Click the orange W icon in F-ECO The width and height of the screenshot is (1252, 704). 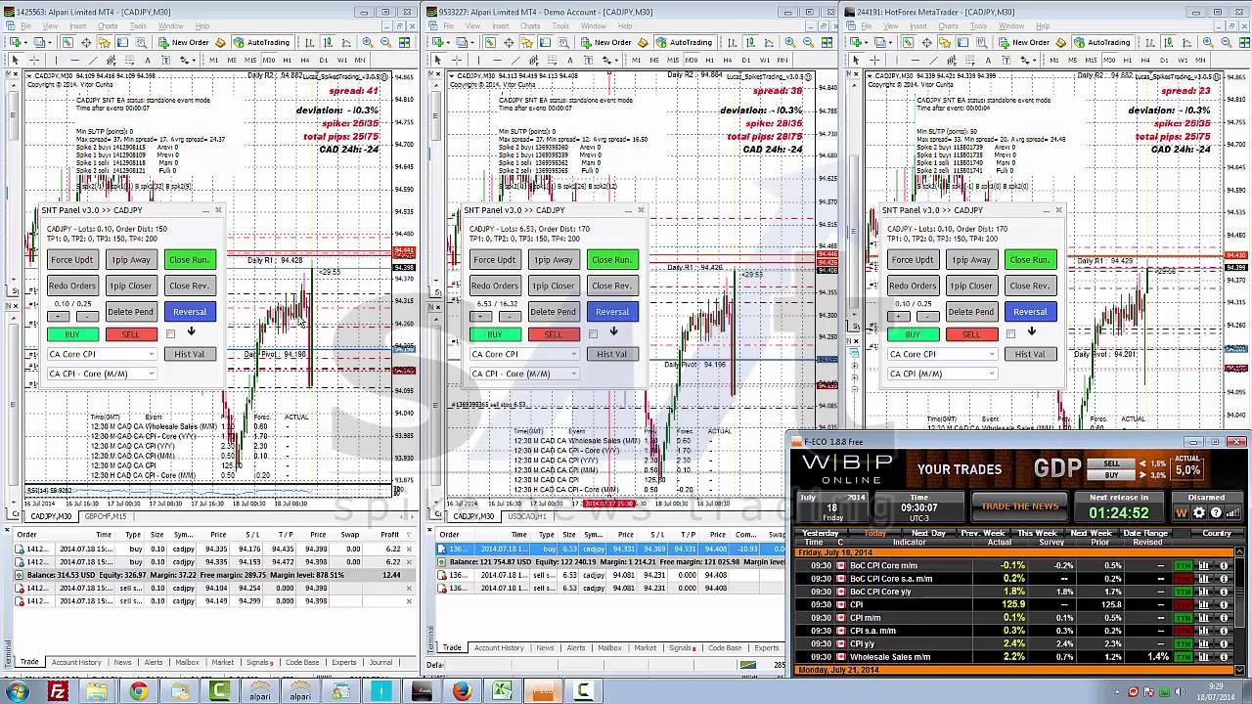coord(1181,512)
